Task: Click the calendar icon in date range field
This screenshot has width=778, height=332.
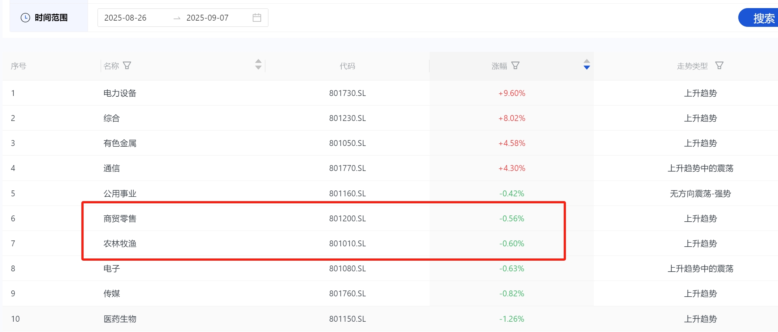Action: (x=257, y=18)
